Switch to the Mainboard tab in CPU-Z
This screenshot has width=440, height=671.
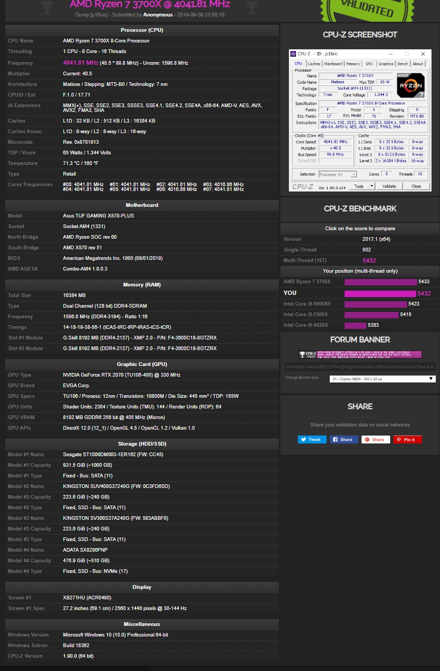333,64
